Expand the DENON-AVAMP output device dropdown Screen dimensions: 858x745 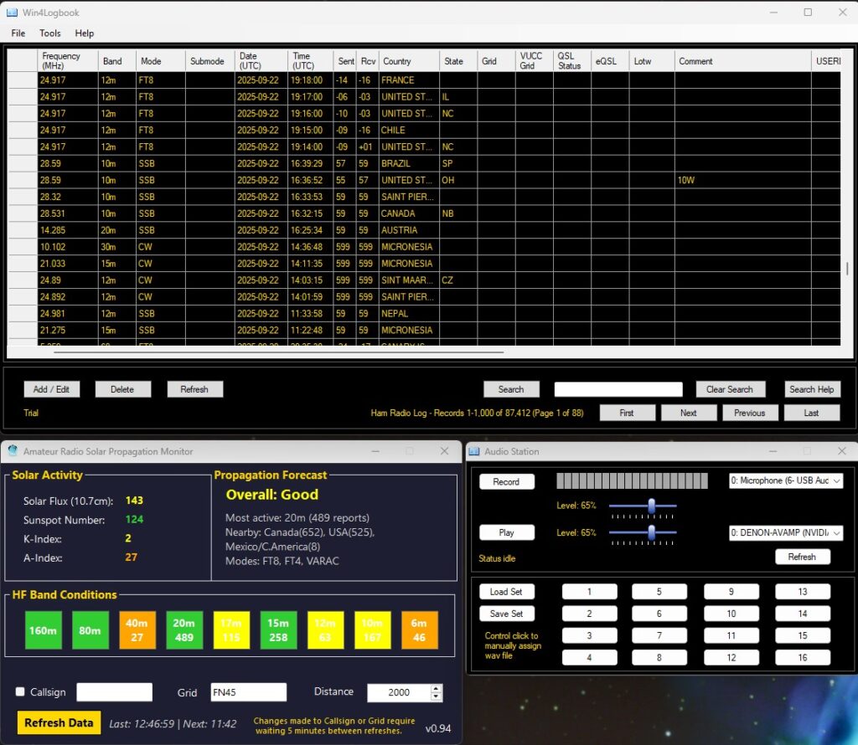point(785,533)
